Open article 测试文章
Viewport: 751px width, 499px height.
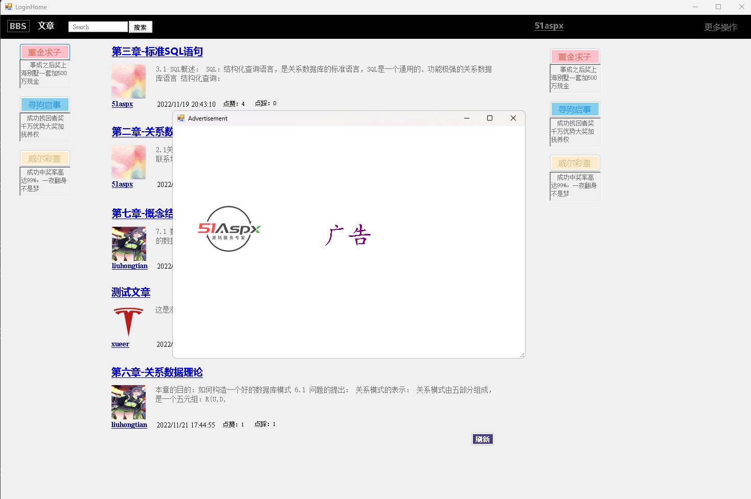pyautogui.click(x=131, y=292)
